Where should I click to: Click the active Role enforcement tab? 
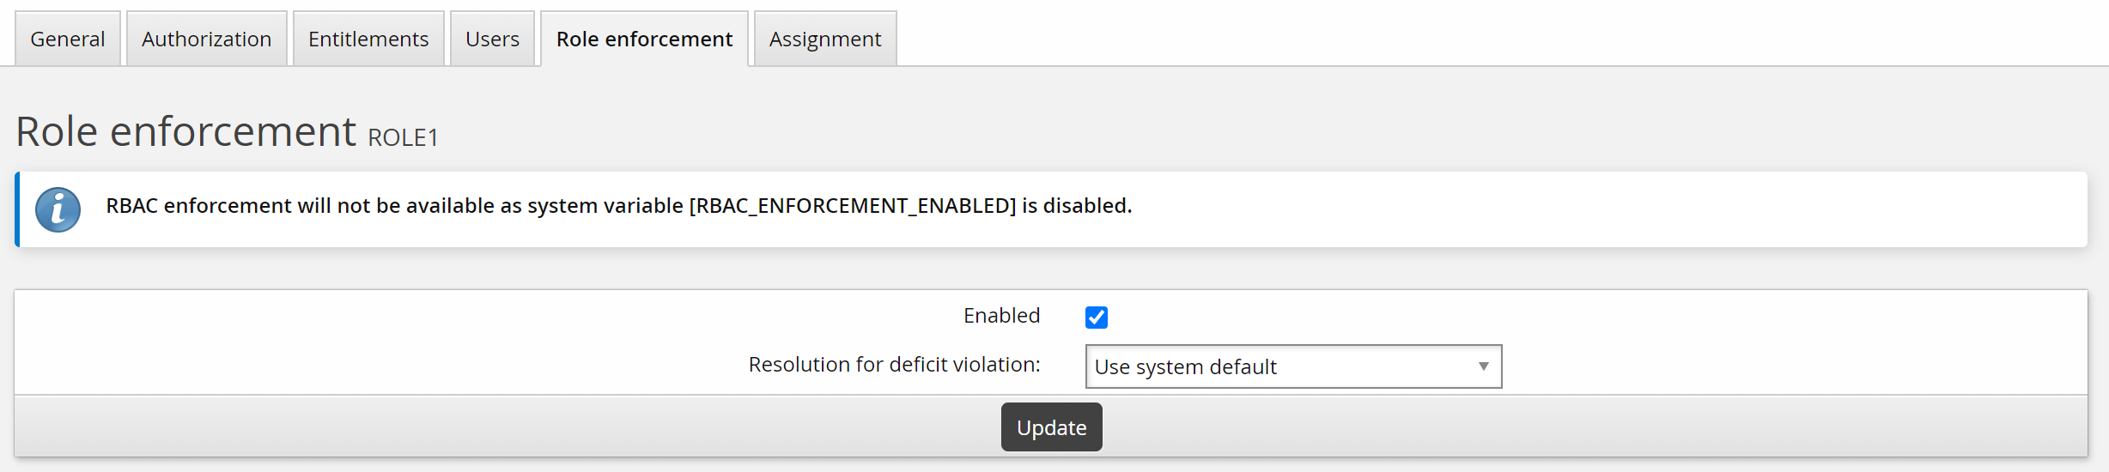[x=644, y=39]
